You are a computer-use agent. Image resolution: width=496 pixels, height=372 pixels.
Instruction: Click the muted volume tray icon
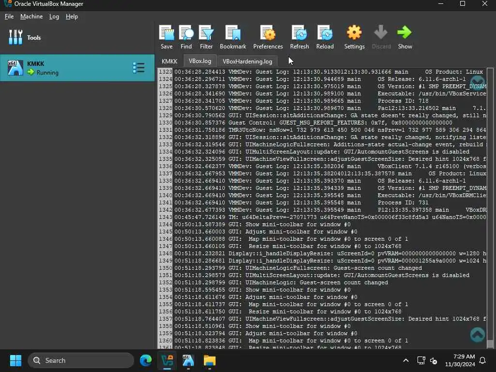tap(434, 360)
